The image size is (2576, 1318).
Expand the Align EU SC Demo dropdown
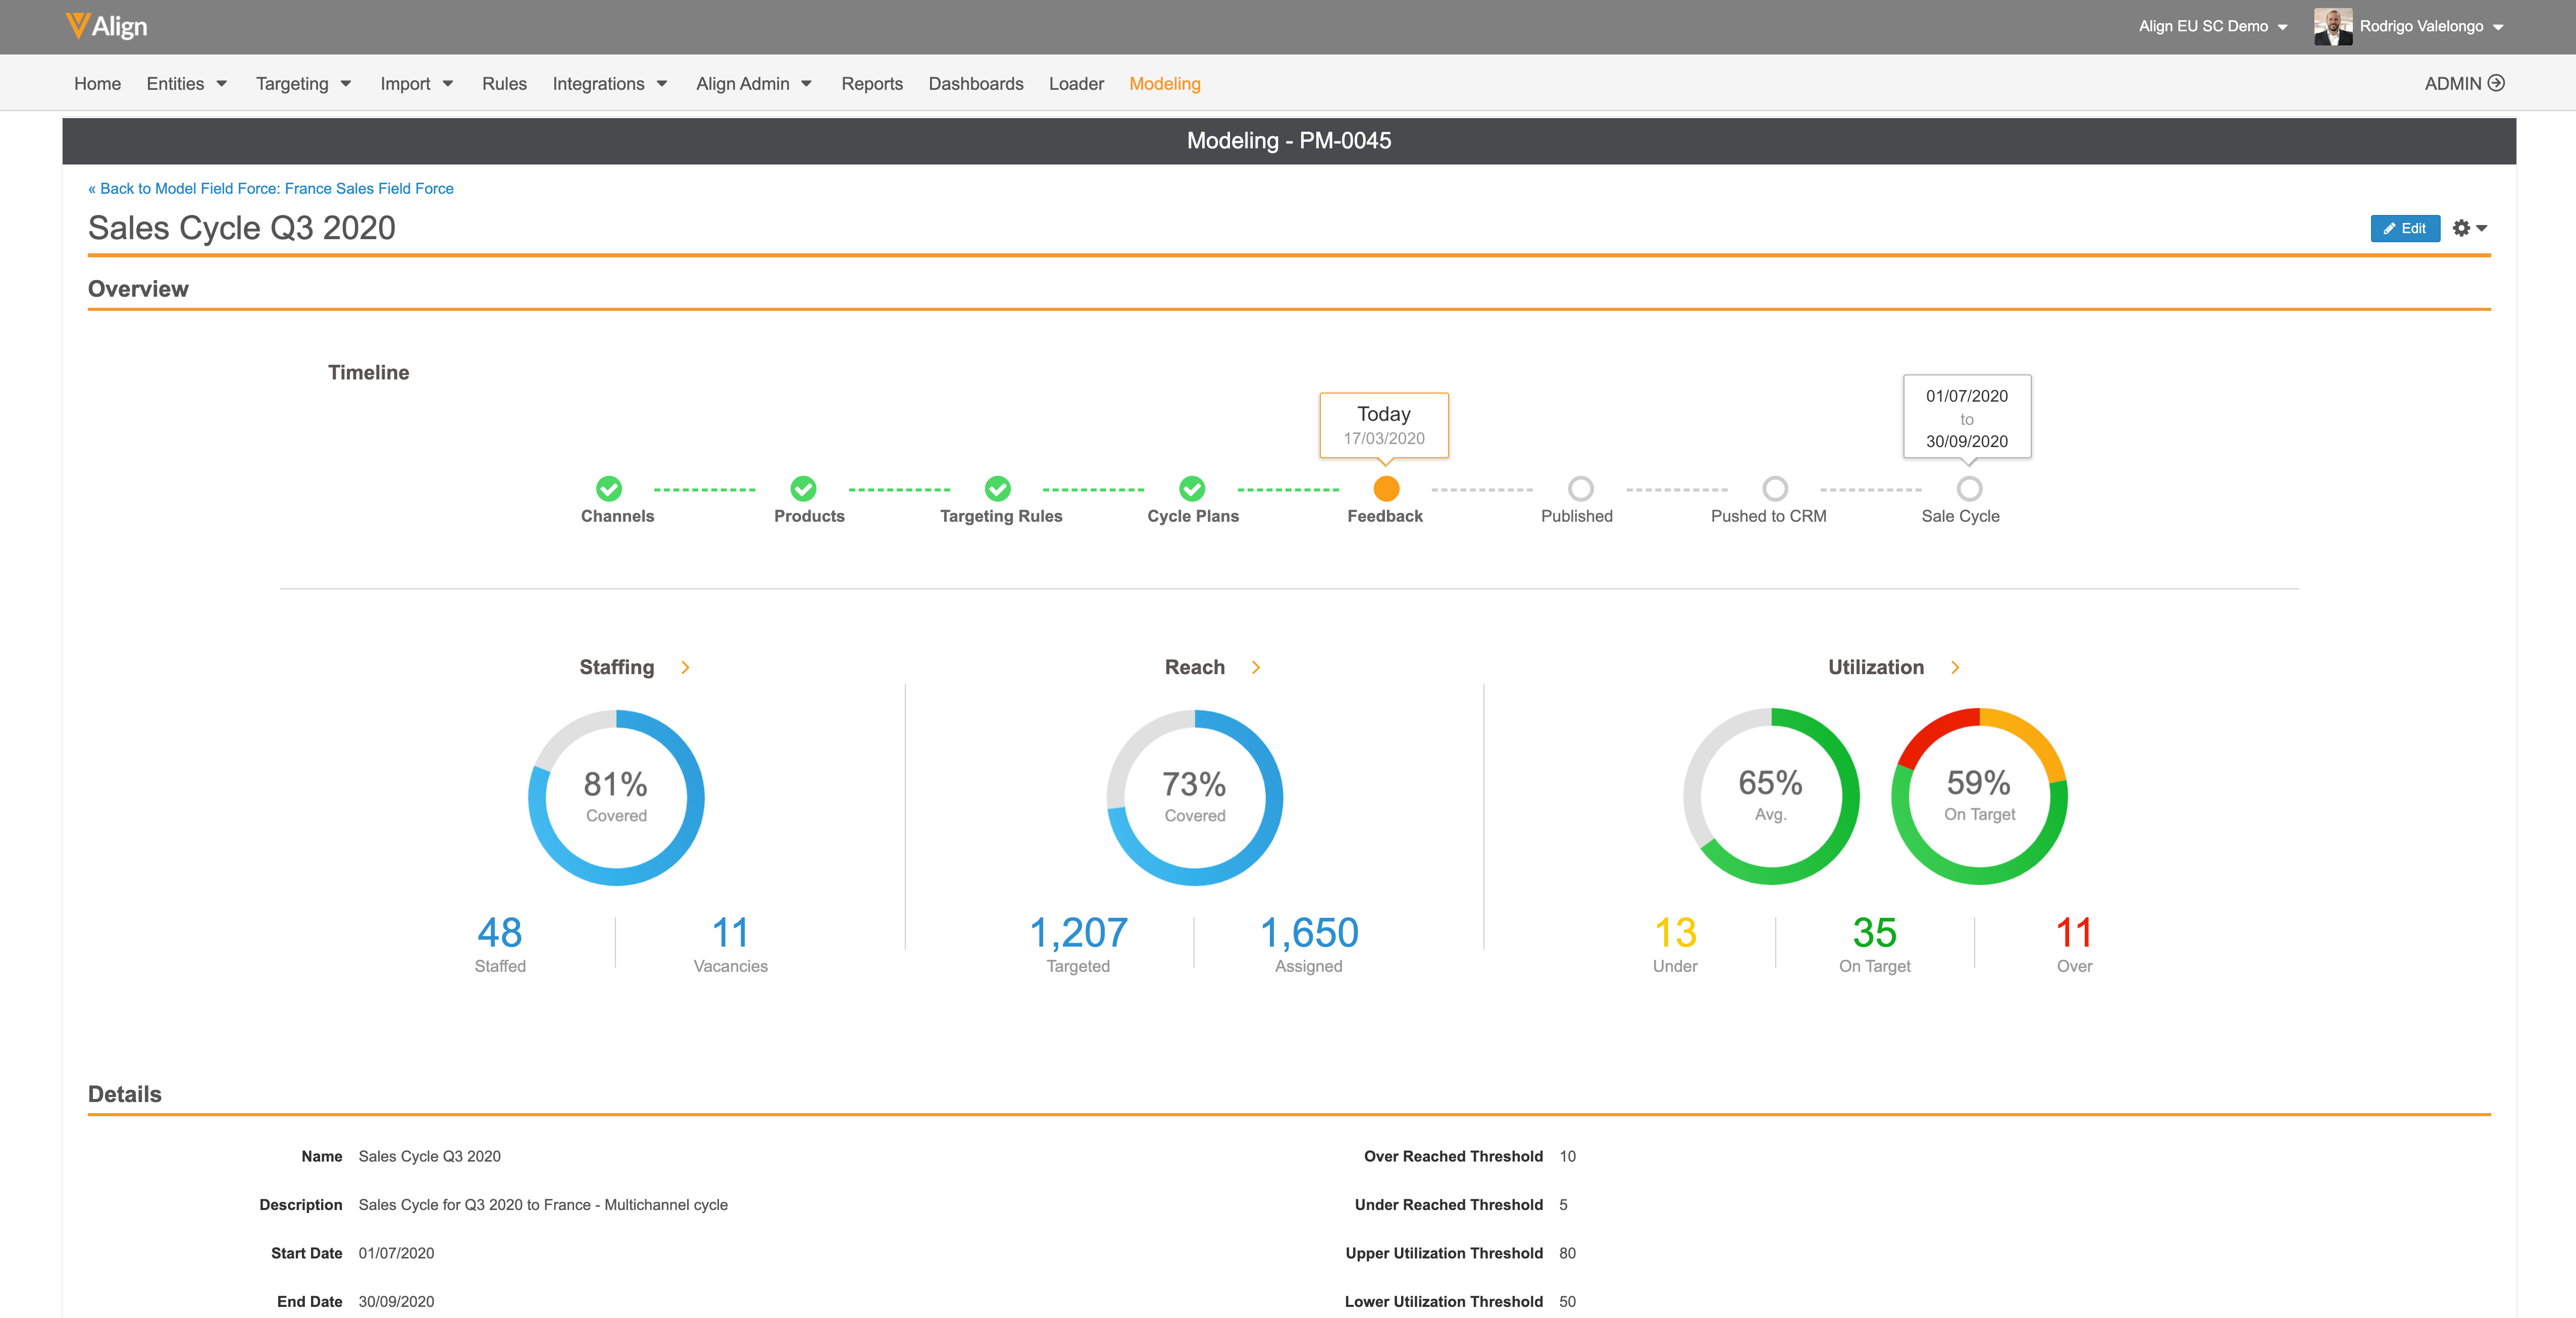[x=2212, y=27]
